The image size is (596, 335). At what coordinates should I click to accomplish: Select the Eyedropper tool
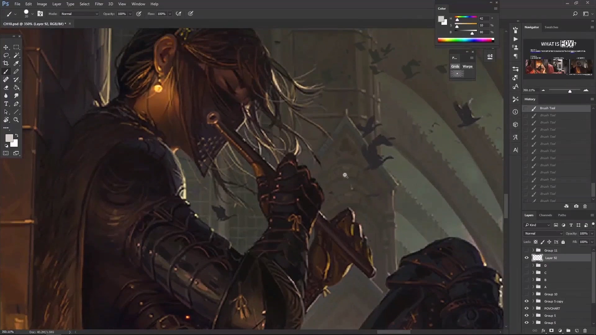coord(16,63)
